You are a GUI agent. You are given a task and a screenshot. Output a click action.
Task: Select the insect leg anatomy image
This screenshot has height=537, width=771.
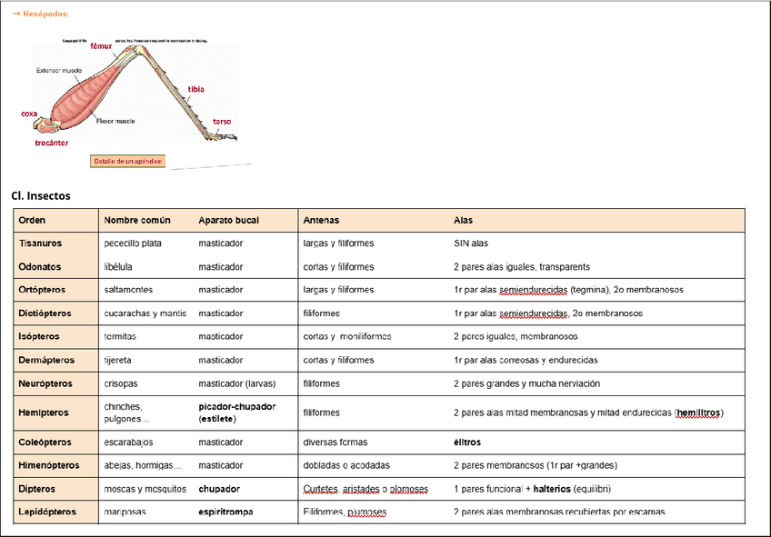(x=130, y=94)
